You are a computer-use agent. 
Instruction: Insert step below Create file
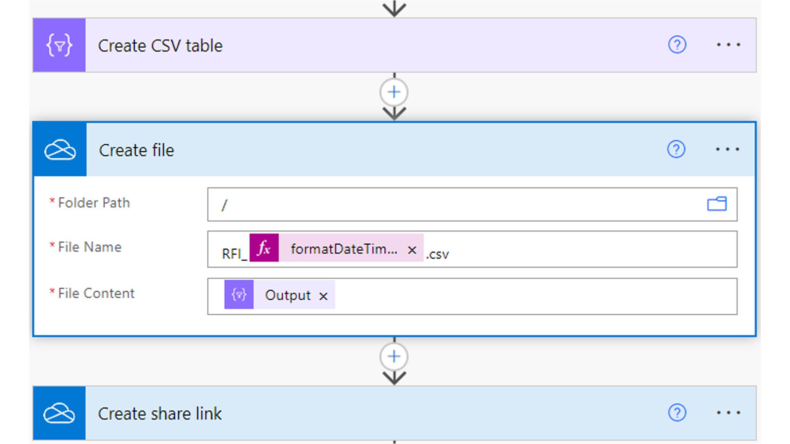(x=394, y=356)
